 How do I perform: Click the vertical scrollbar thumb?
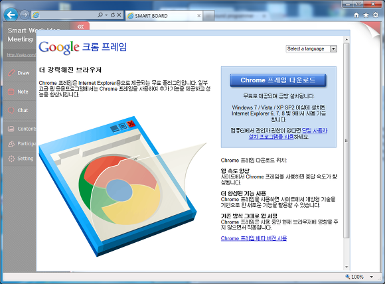click(x=346, y=141)
